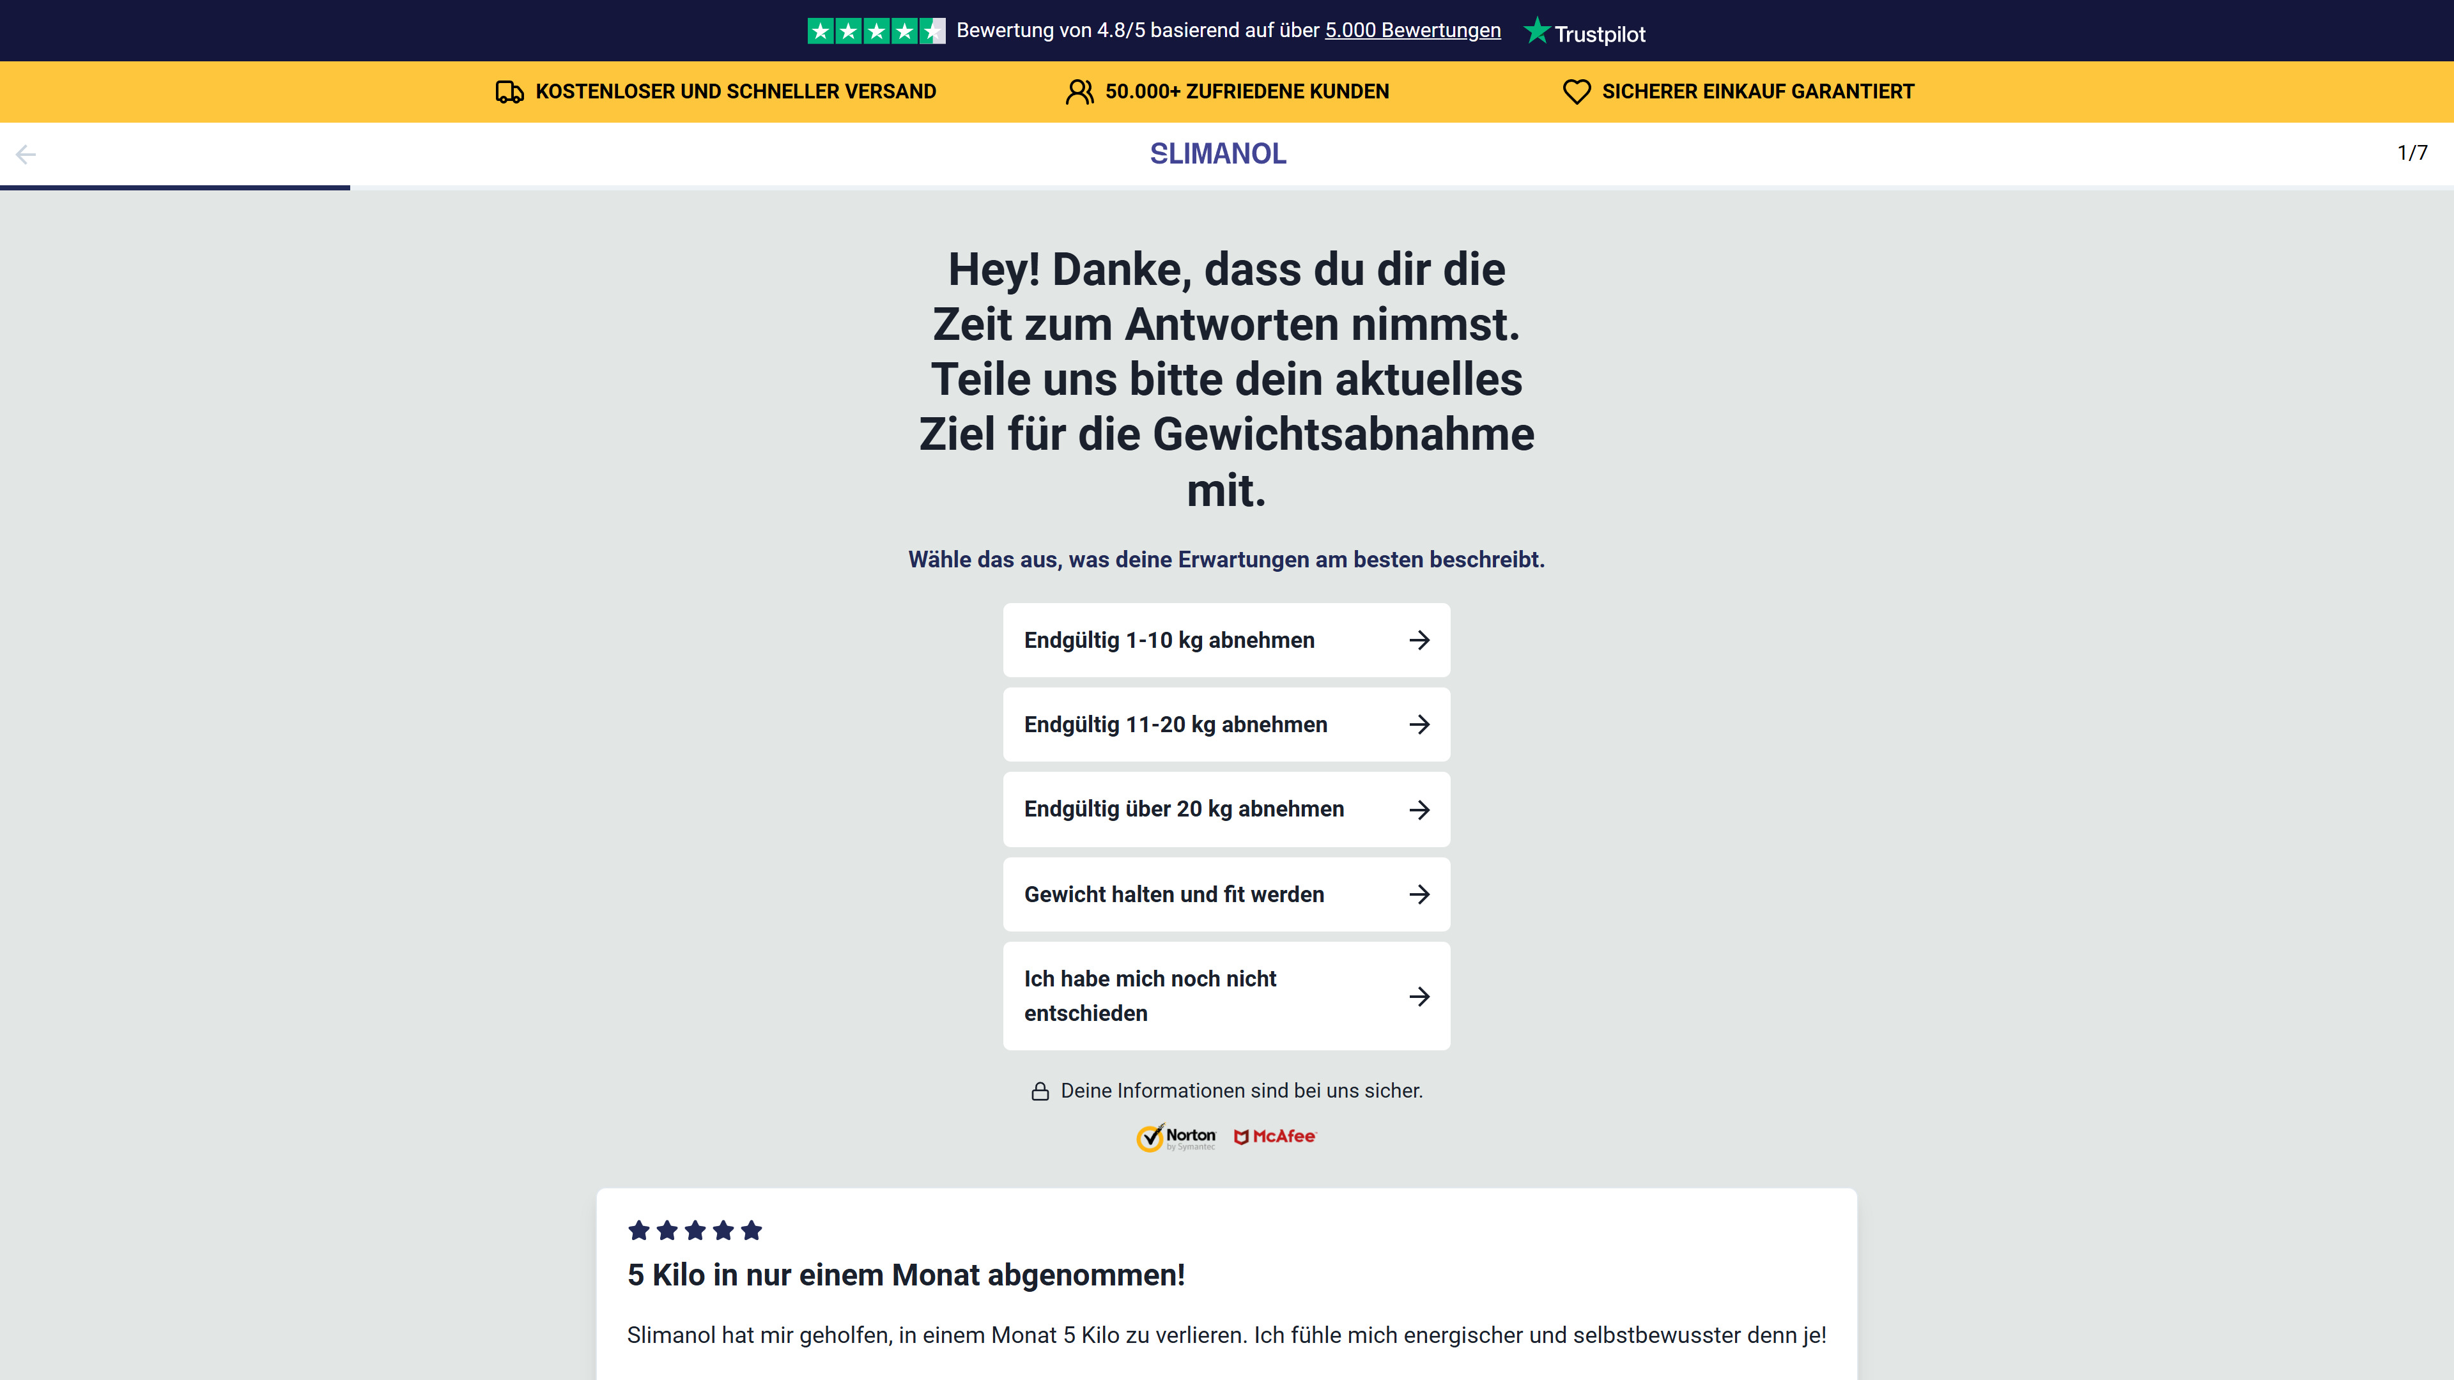Open the 5.000 Bewertungen link

(x=1412, y=31)
